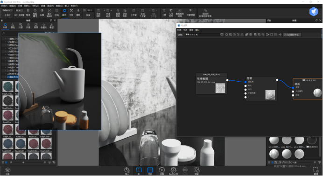
Task: Expand the 22 Wood material folder
Action: pyautogui.click(x=6, y=74)
